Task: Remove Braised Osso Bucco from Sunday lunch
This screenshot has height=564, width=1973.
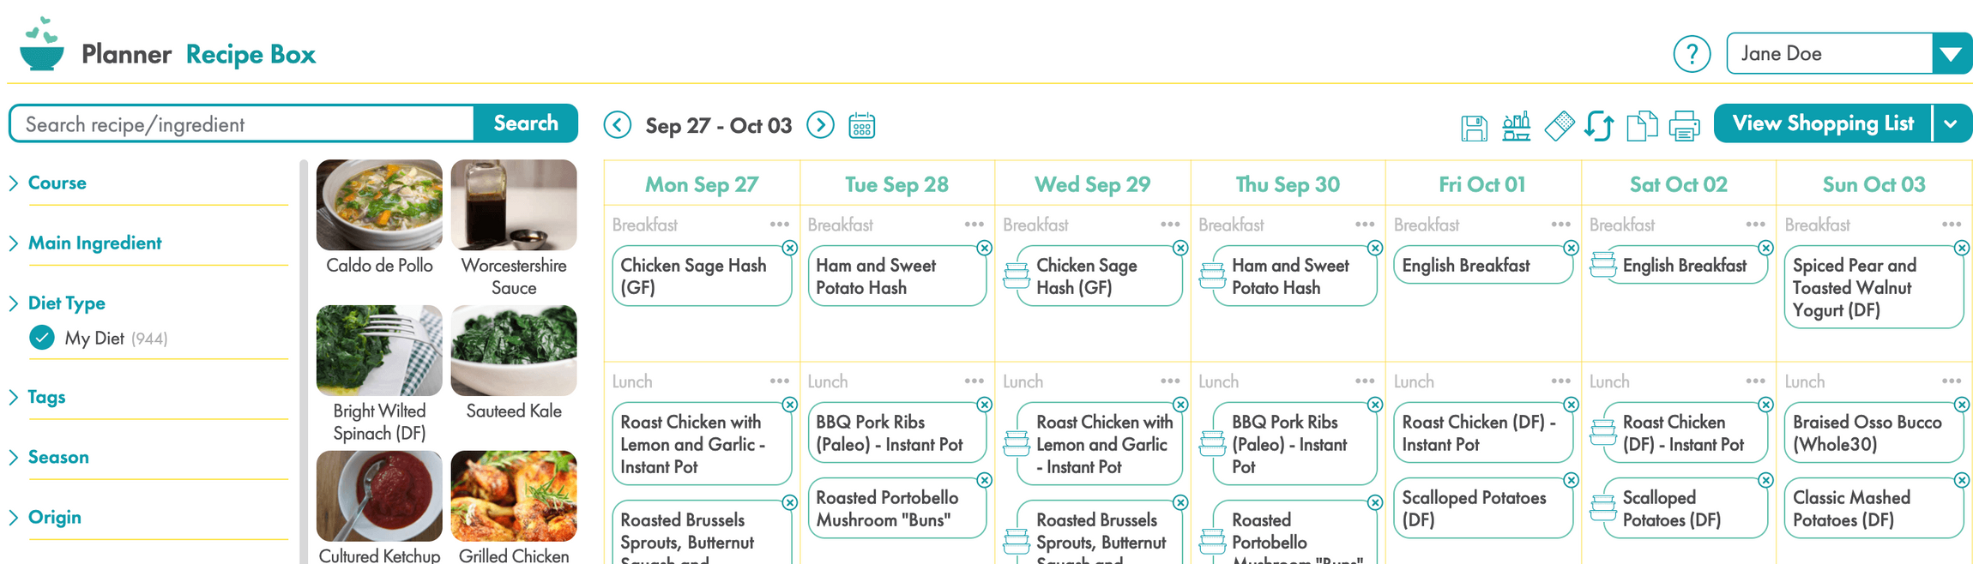Action: pos(1961,405)
